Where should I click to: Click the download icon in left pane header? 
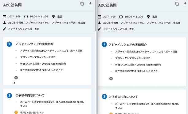click(x=90, y=4)
